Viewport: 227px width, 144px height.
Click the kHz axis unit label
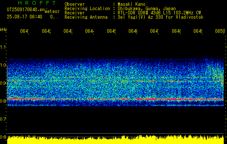pyautogui.click(x=3, y=30)
